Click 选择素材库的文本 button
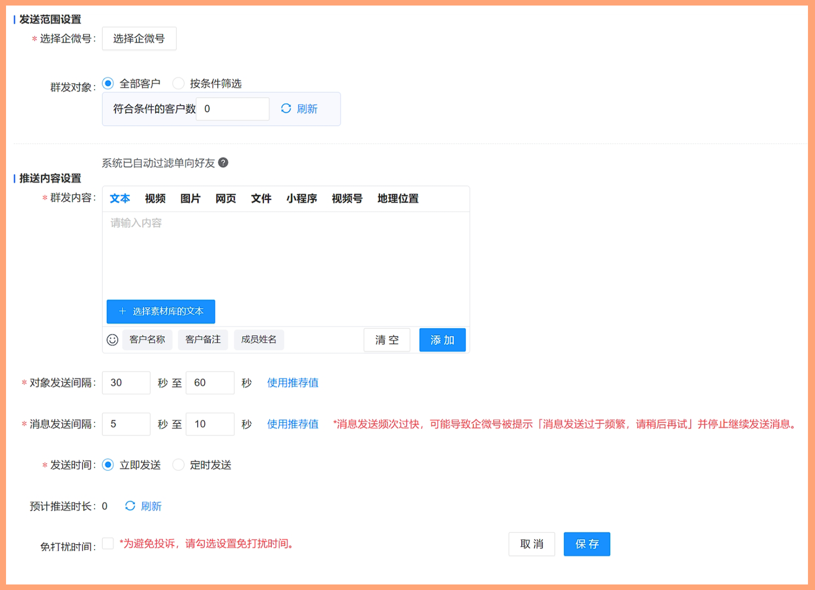 coord(161,312)
